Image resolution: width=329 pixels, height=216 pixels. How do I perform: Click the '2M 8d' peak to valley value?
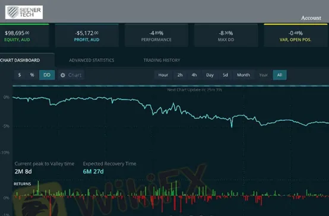click(23, 171)
